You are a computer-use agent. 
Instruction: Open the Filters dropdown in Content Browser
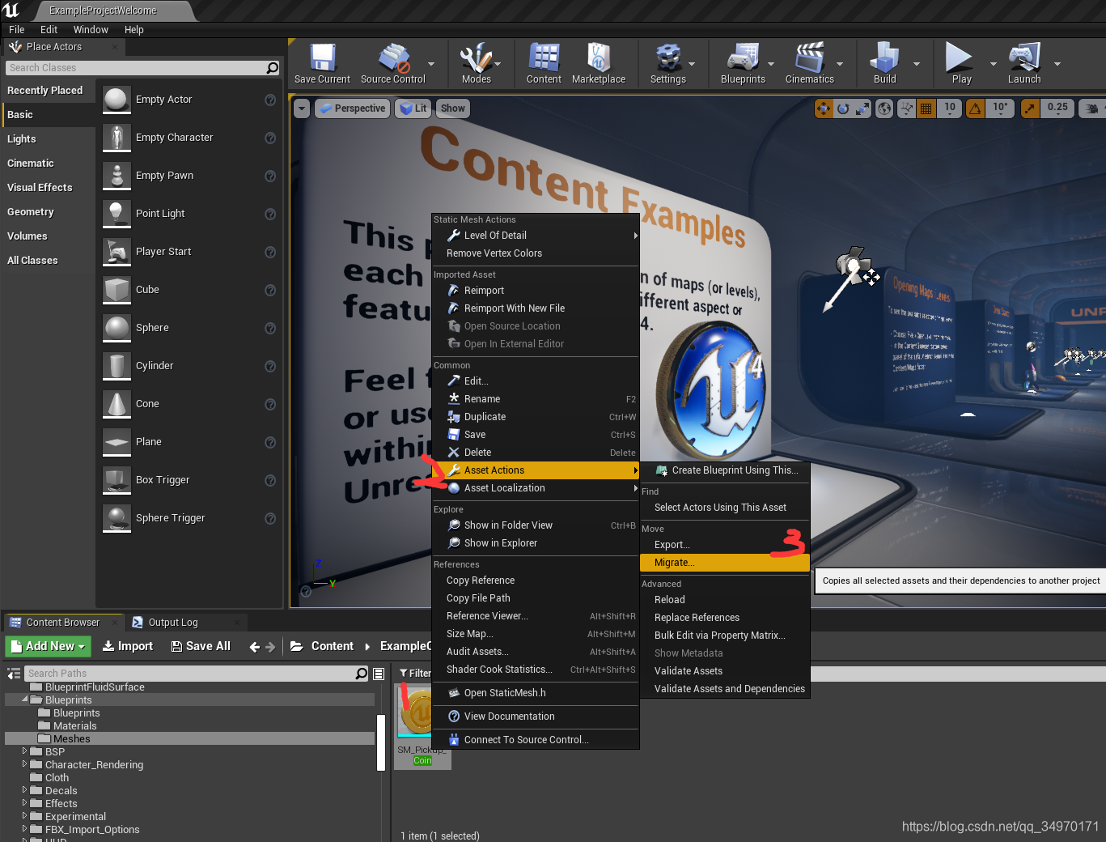[x=415, y=674]
